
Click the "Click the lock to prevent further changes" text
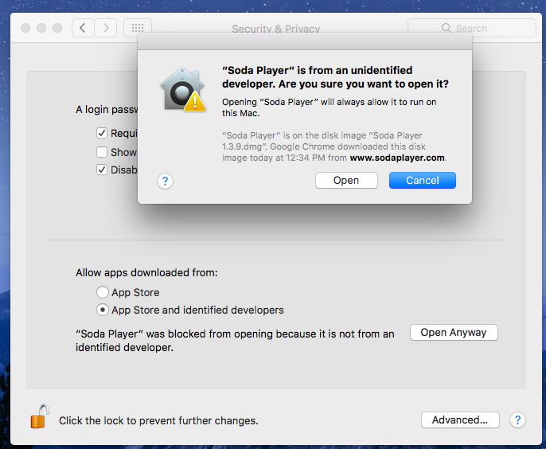pos(158,421)
